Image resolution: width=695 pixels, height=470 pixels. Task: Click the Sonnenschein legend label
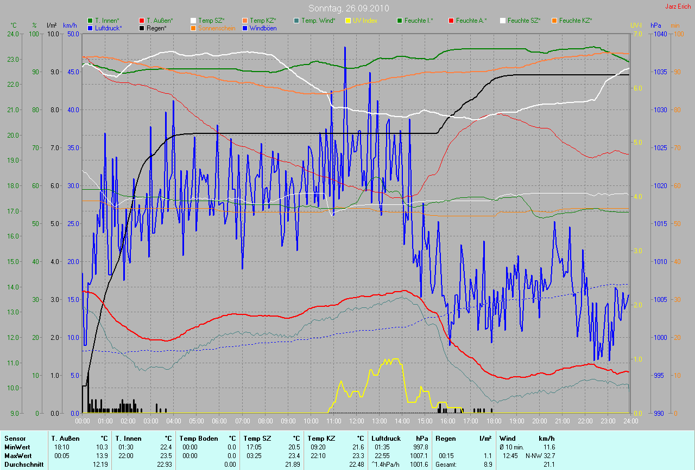point(217,28)
